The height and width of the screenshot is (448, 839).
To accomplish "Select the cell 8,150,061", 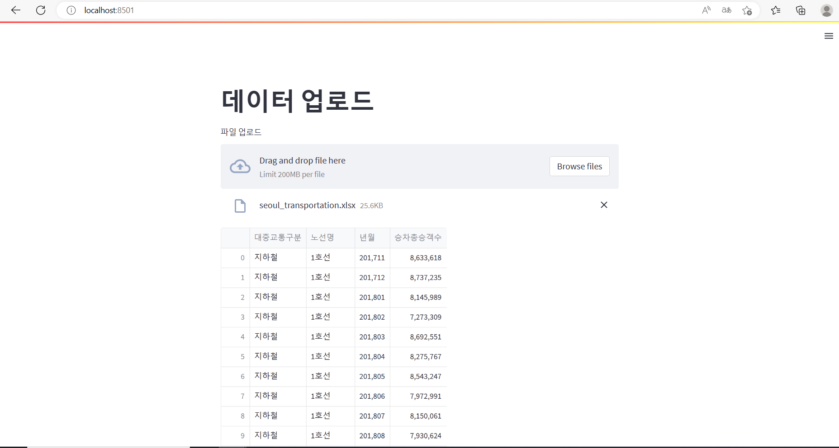I will point(418,416).
